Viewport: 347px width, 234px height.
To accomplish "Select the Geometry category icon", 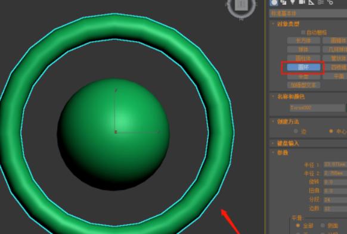I will click(x=274, y=2).
